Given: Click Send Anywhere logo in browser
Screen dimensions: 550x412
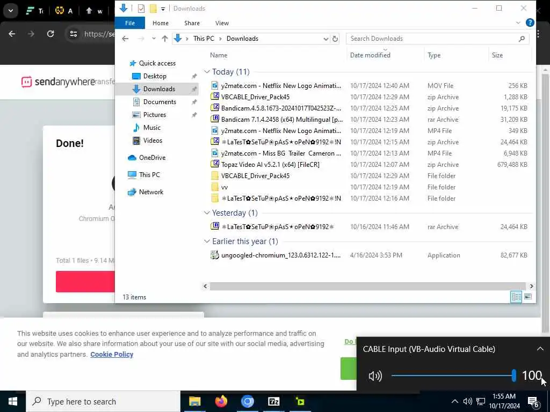Looking at the screenshot, I should [x=58, y=82].
